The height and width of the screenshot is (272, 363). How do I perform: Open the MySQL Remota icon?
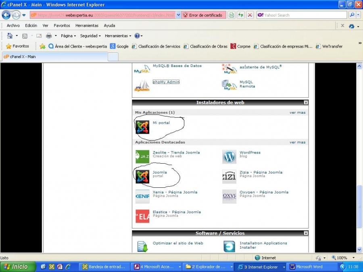click(x=229, y=85)
